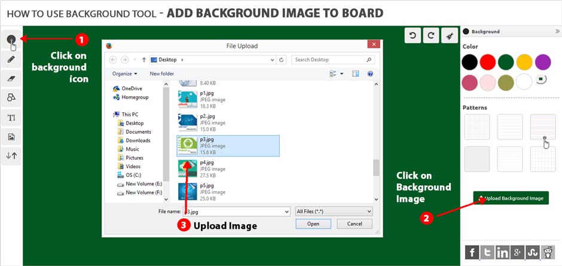
Task: Go up one folder level
Action: click(143, 60)
